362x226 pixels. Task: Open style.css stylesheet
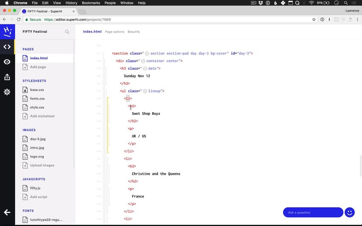coord(37,107)
